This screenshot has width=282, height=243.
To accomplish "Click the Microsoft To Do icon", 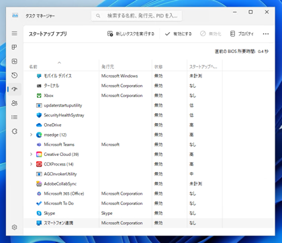I will point(39,204).
